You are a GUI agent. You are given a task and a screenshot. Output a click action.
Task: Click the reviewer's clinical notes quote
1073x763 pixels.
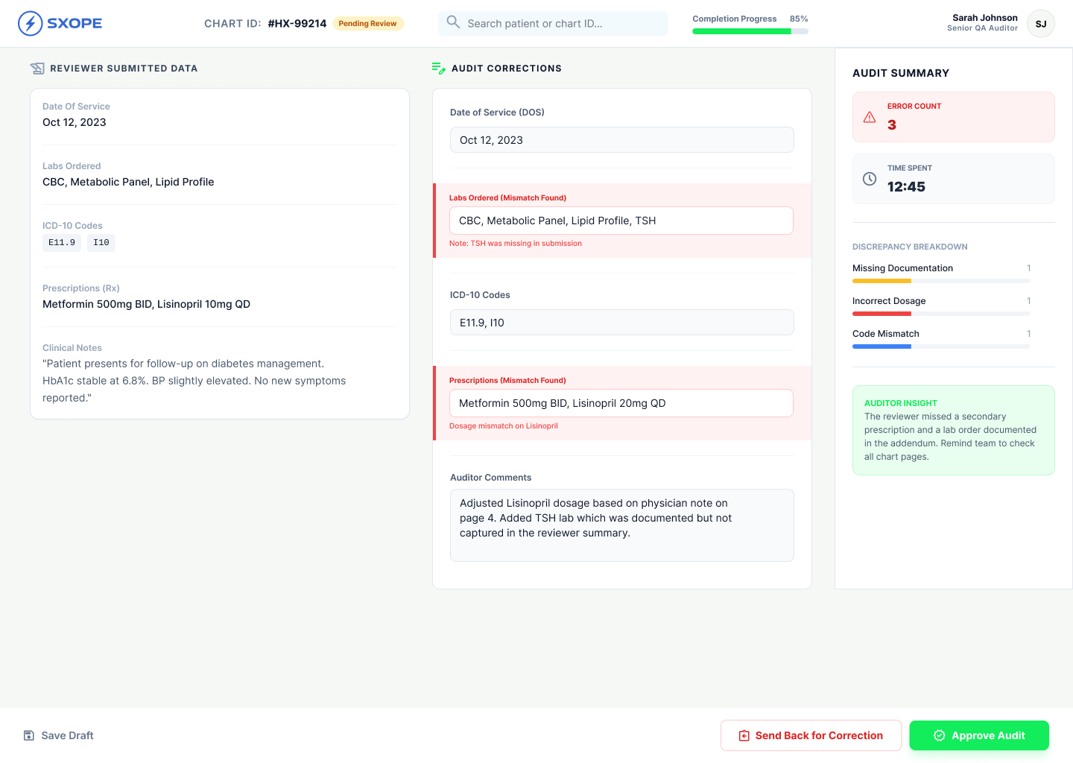194,381
